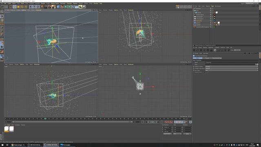This screenshot has height=147, width=261.
Task: Go to end of animation
Action: pos(162,122)
